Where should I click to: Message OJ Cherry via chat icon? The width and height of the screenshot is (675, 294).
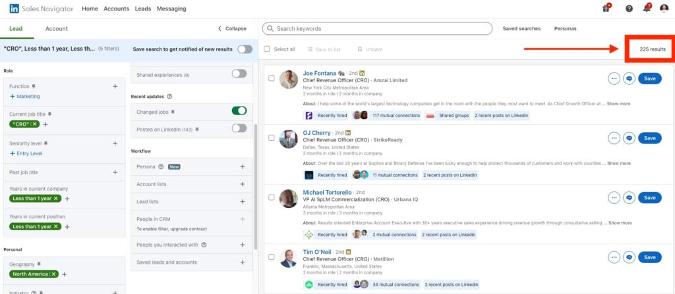[630, 138]
